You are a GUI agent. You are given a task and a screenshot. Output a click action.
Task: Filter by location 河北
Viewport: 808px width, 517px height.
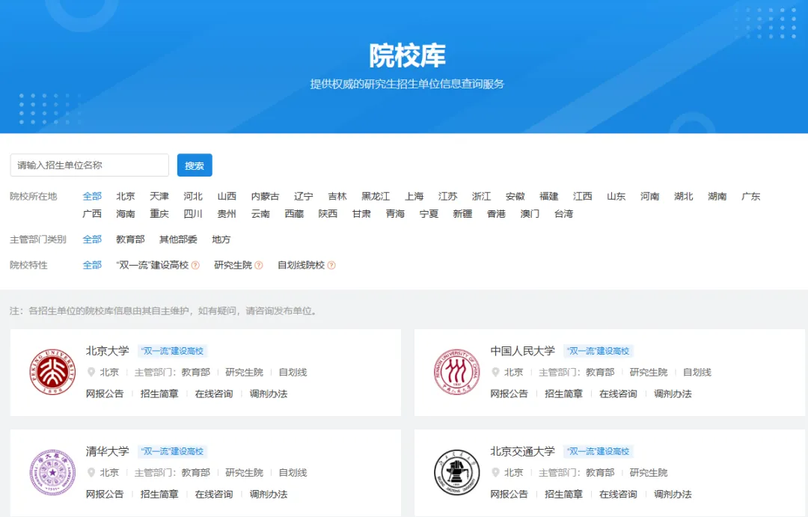[193, 196]
